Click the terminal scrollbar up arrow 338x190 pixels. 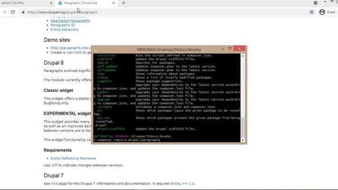(x=243, y=56)
